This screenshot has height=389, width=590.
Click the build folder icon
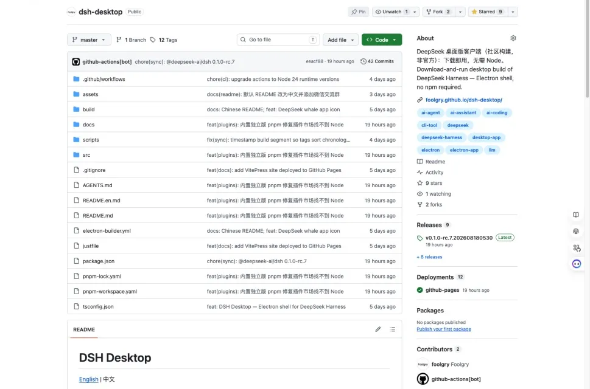[76, 109]
